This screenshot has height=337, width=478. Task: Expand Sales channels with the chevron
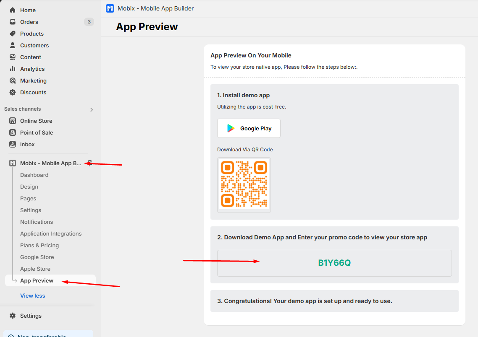(92, 110)
